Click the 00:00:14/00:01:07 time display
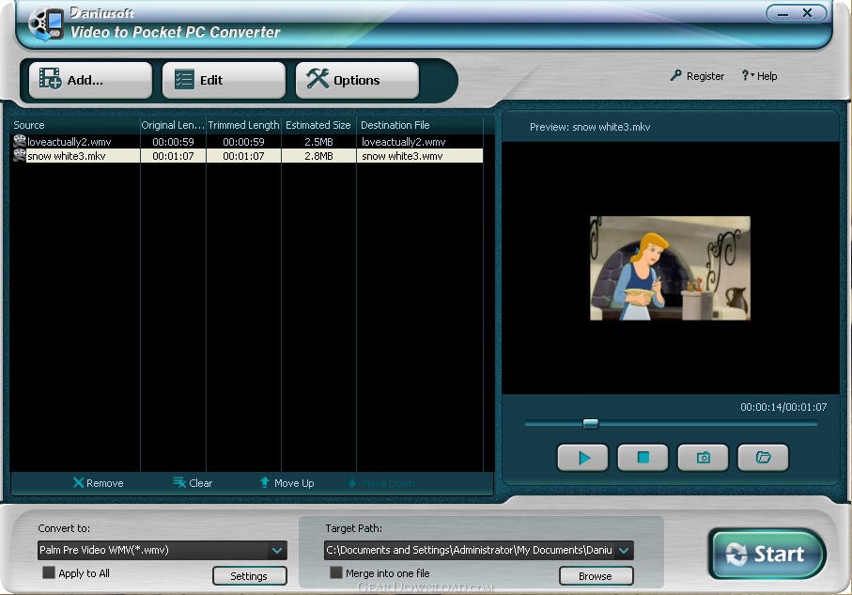This screenshot has height=595, width=852. (783, 407)
